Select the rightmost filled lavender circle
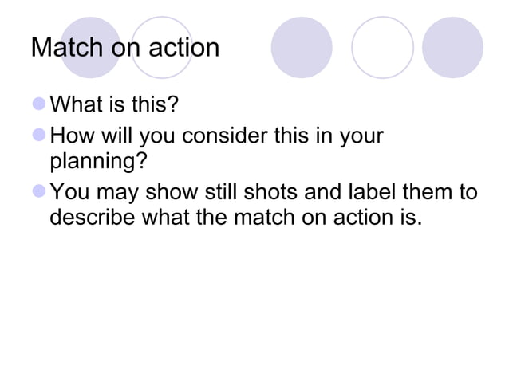This screenshot has height=381, width=509. 452,47
